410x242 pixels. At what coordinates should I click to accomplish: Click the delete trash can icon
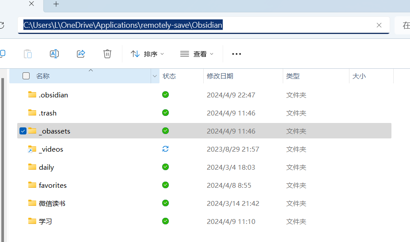click(107, 54)
